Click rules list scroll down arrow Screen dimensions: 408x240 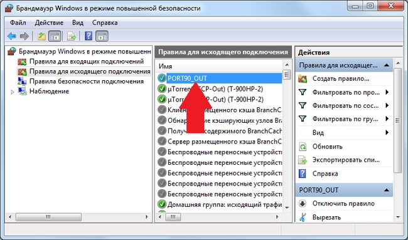[x=287, y=207]
